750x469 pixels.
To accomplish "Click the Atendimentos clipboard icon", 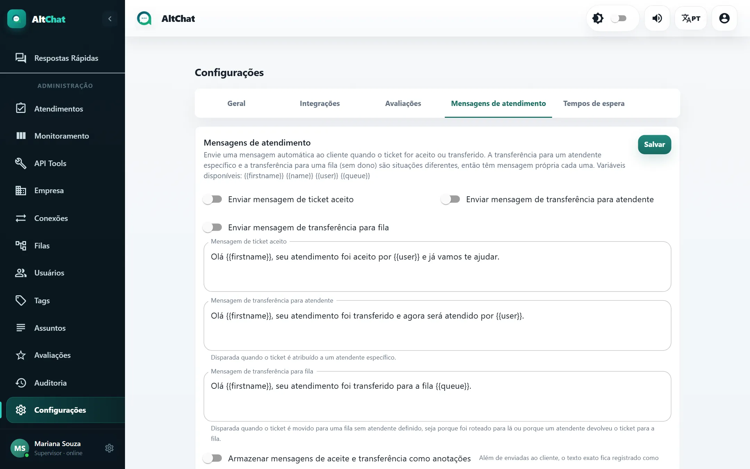I will click(x=21, y=108).
